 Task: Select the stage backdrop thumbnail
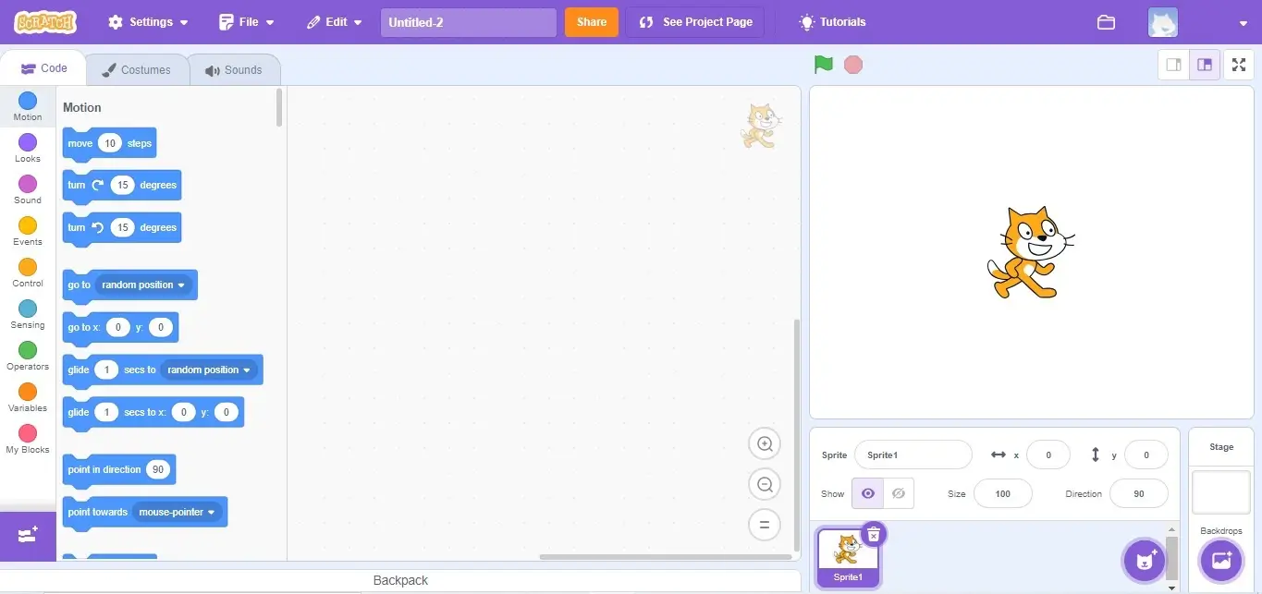[x=1221, y=492]
